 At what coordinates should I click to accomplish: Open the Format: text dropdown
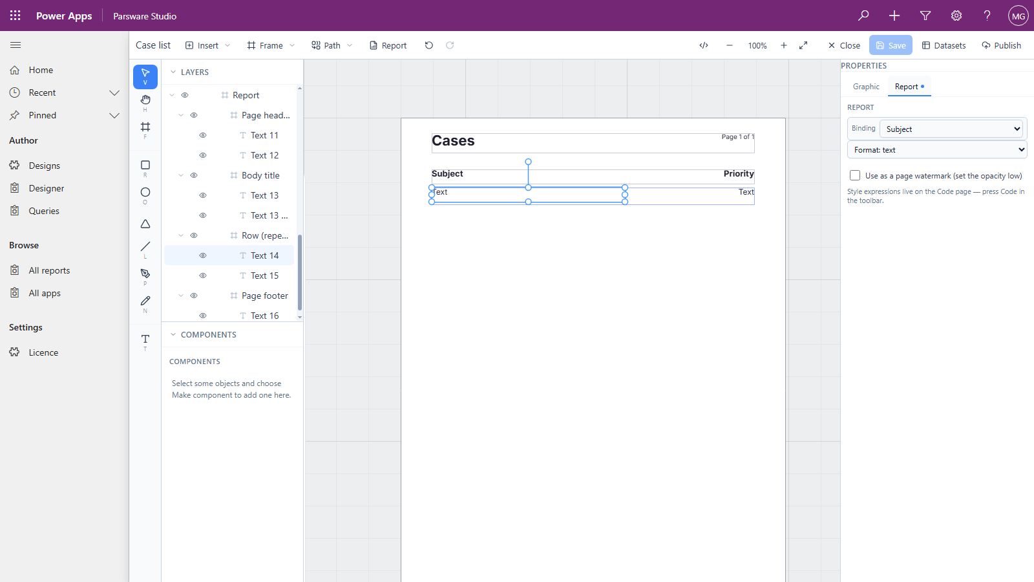pos(937,149)
